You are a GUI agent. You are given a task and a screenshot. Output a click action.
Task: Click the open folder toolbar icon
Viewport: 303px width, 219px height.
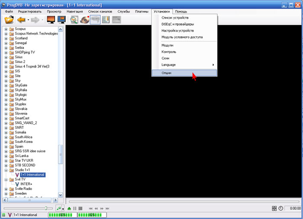point(9,19)
